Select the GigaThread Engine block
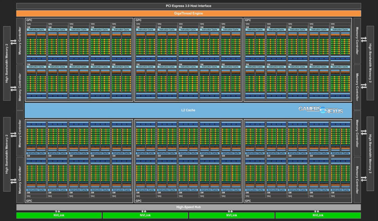The width and height of the screenshot is (378, 221). pos(189,13)
